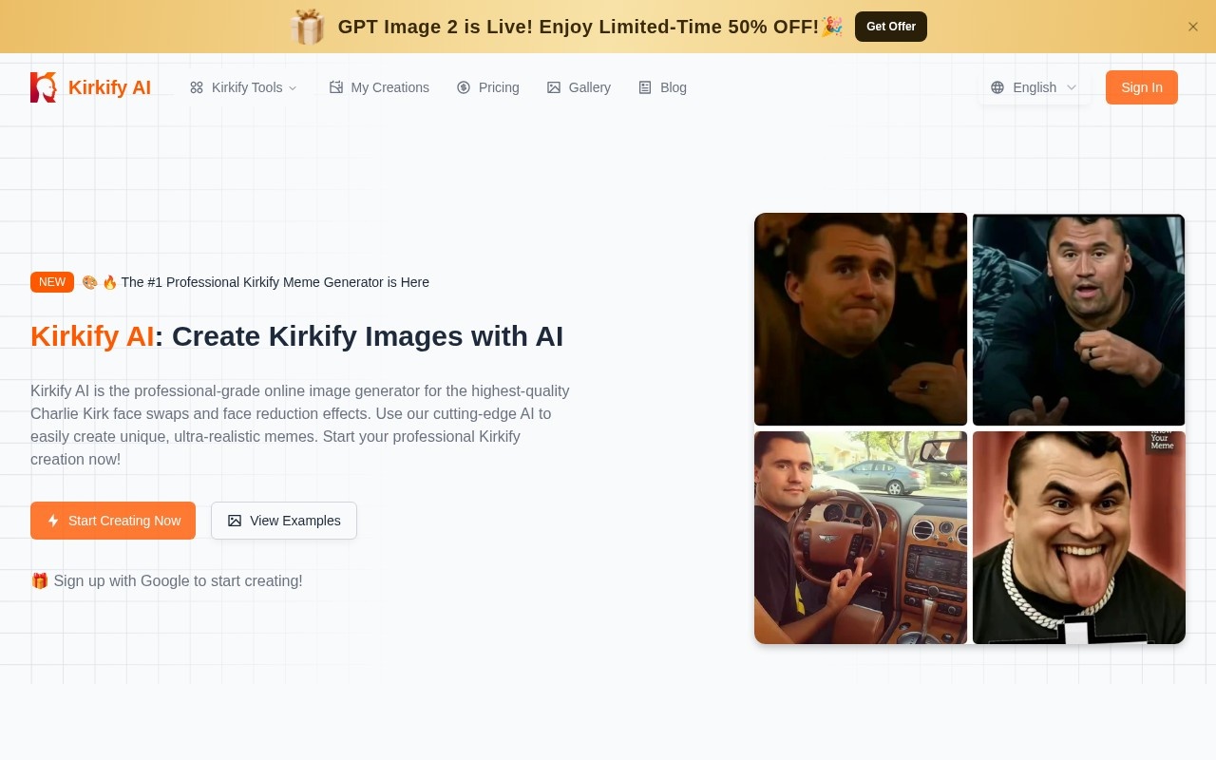Click the Kirkify AI brand name link
This screenshot has width=1216, height=760.
coord(109,87)
